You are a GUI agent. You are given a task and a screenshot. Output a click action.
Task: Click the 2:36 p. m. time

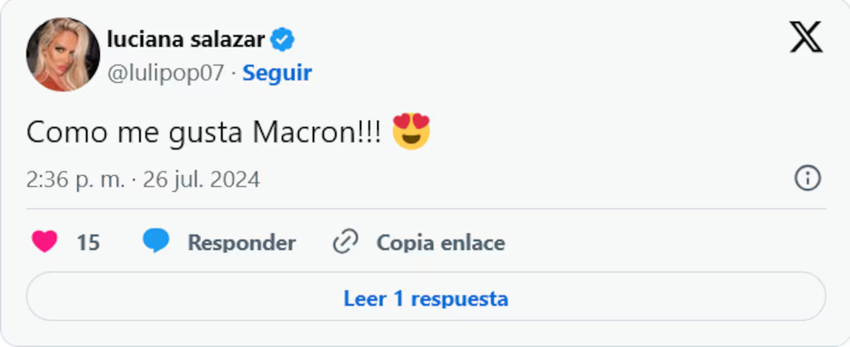[x=75, y=179]
